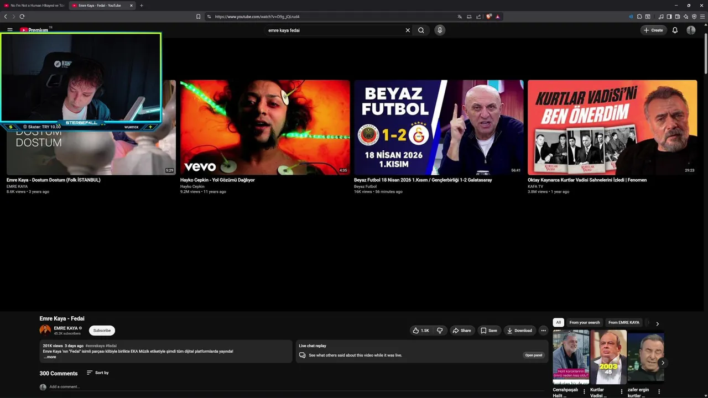Toggle the browser sidebar panel icon
708x398 pixels.
669,17
